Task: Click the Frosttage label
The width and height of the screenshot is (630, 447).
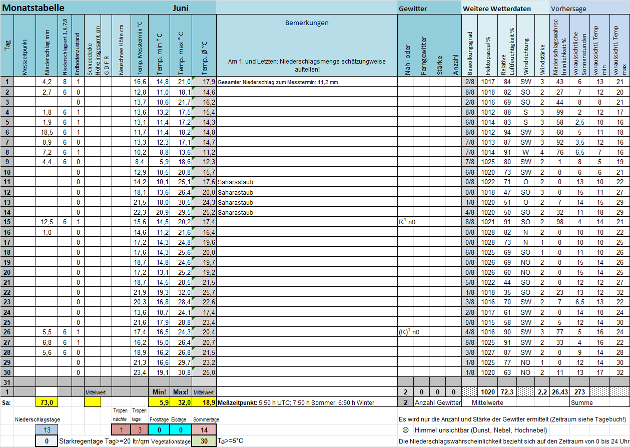Action: [x=160, y=419]
